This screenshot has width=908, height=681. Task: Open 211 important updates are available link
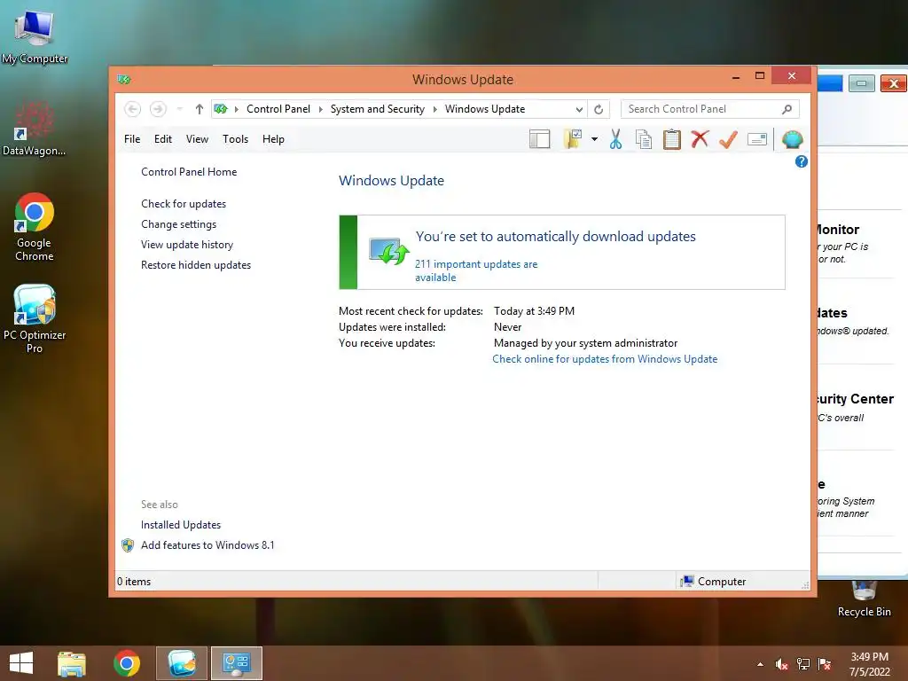[x=476, y=270]
